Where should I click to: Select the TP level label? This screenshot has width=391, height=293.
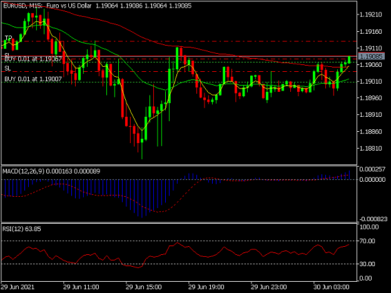(8, 38)
